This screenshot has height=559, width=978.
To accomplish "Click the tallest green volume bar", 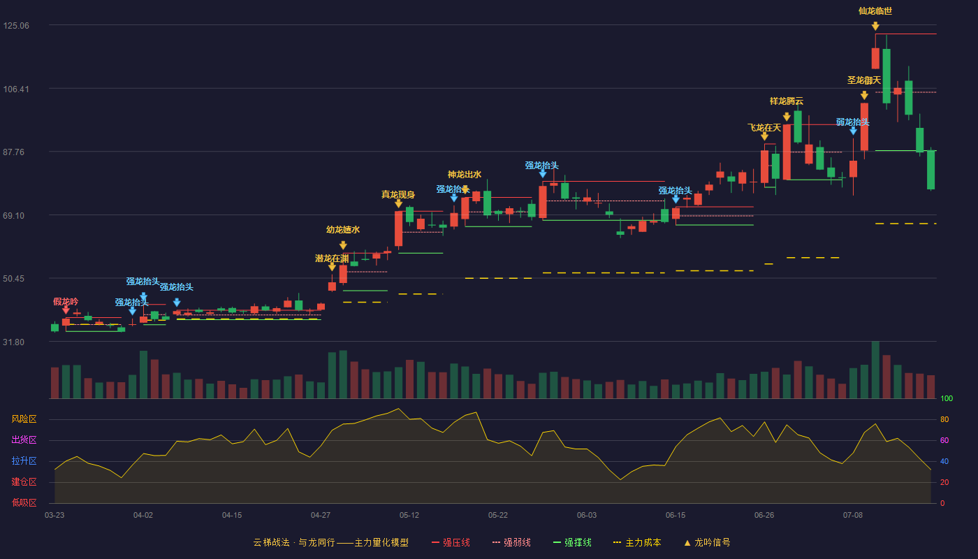I will 875,370.
